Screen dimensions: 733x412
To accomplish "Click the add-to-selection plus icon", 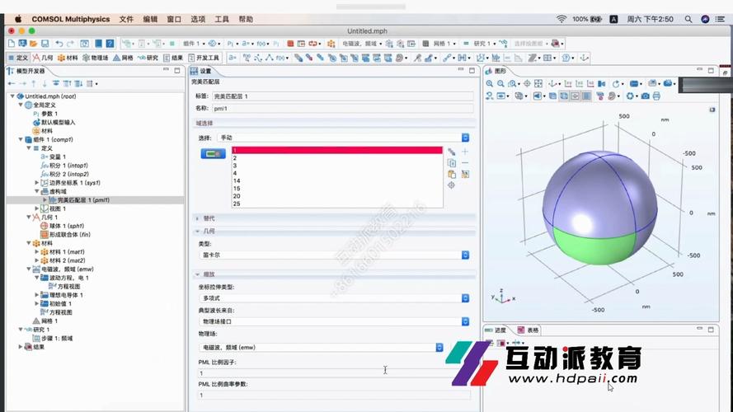I will [x=465, y=152].
